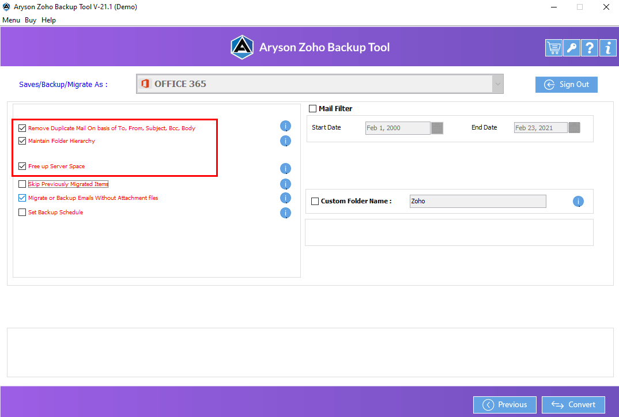
Task: Enable the Custom Folder Name checkbox
Action: (315, 201)
